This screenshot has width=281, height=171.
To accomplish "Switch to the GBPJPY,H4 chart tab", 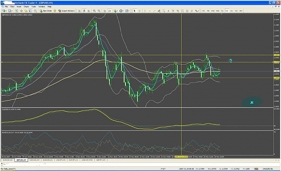I will (101, 160).
